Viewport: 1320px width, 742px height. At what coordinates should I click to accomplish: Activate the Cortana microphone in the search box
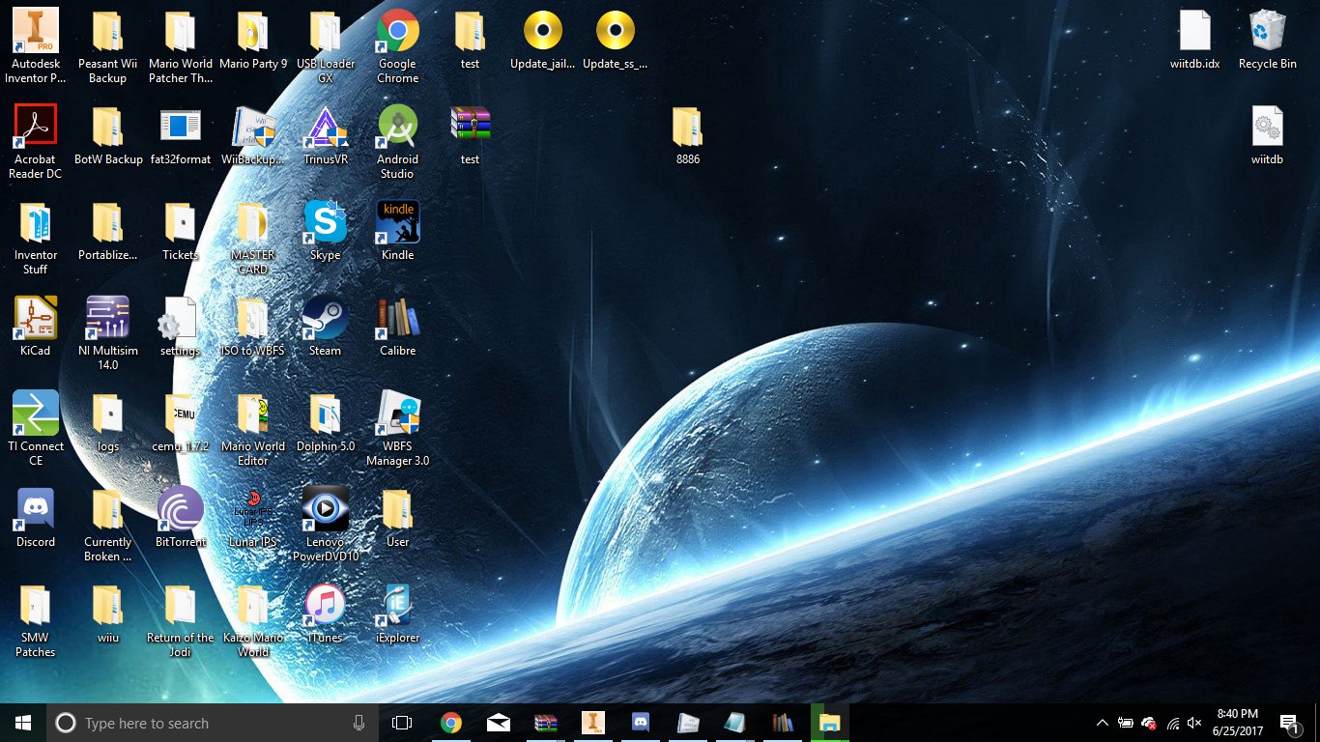359,723
